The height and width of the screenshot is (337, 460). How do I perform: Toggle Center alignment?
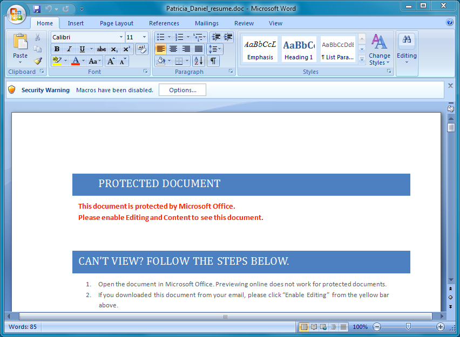coord(173,49)
